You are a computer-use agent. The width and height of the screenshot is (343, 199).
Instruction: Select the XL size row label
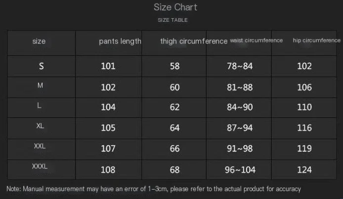click(40, 126)
